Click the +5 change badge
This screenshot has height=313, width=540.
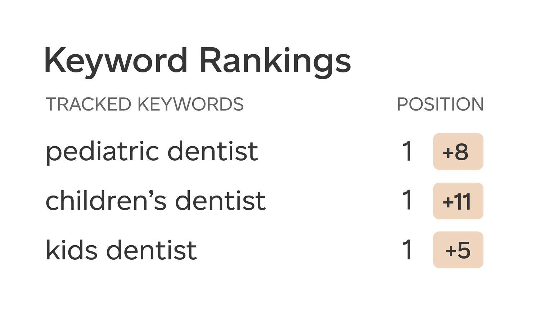(458, 250)
